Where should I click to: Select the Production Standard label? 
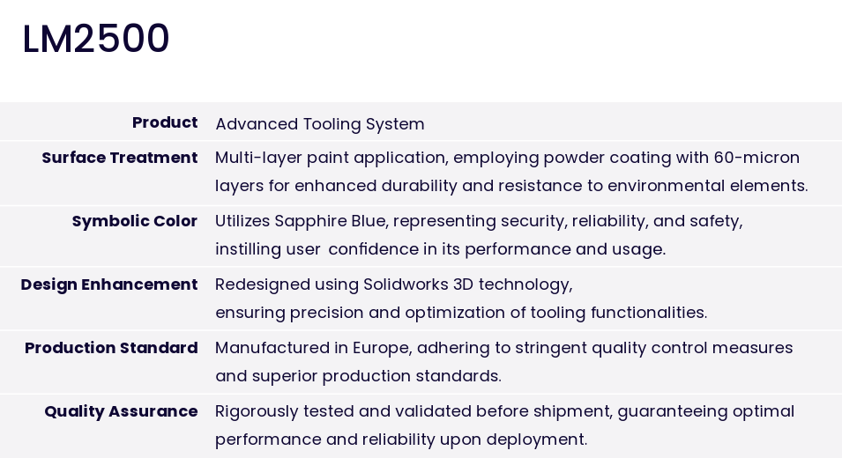111,348
